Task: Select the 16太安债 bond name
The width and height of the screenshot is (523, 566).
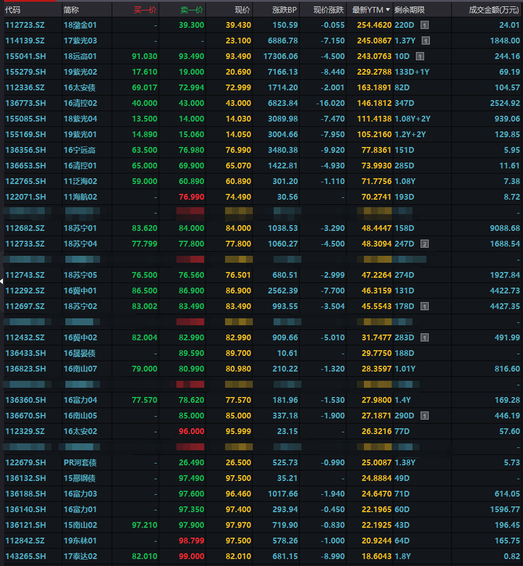Action: (x=80, y=88)
